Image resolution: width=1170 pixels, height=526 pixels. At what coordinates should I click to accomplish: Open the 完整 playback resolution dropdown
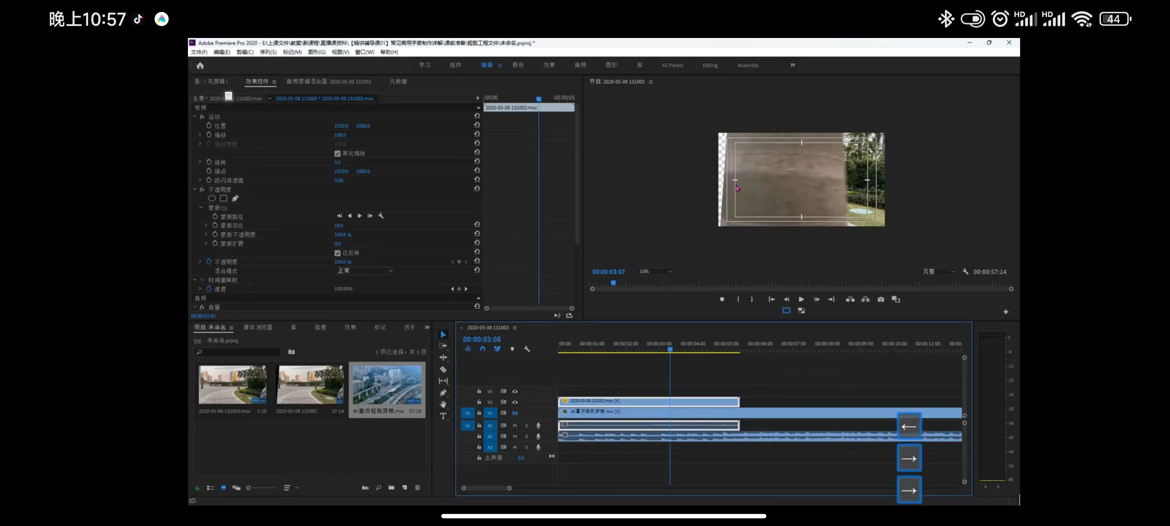[x=938, y=271]
